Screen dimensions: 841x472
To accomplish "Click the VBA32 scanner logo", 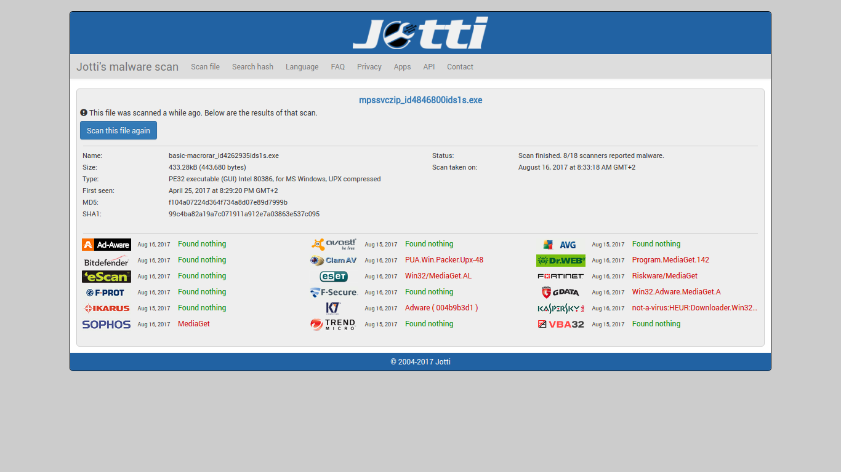I will click(x=561, y=324).
